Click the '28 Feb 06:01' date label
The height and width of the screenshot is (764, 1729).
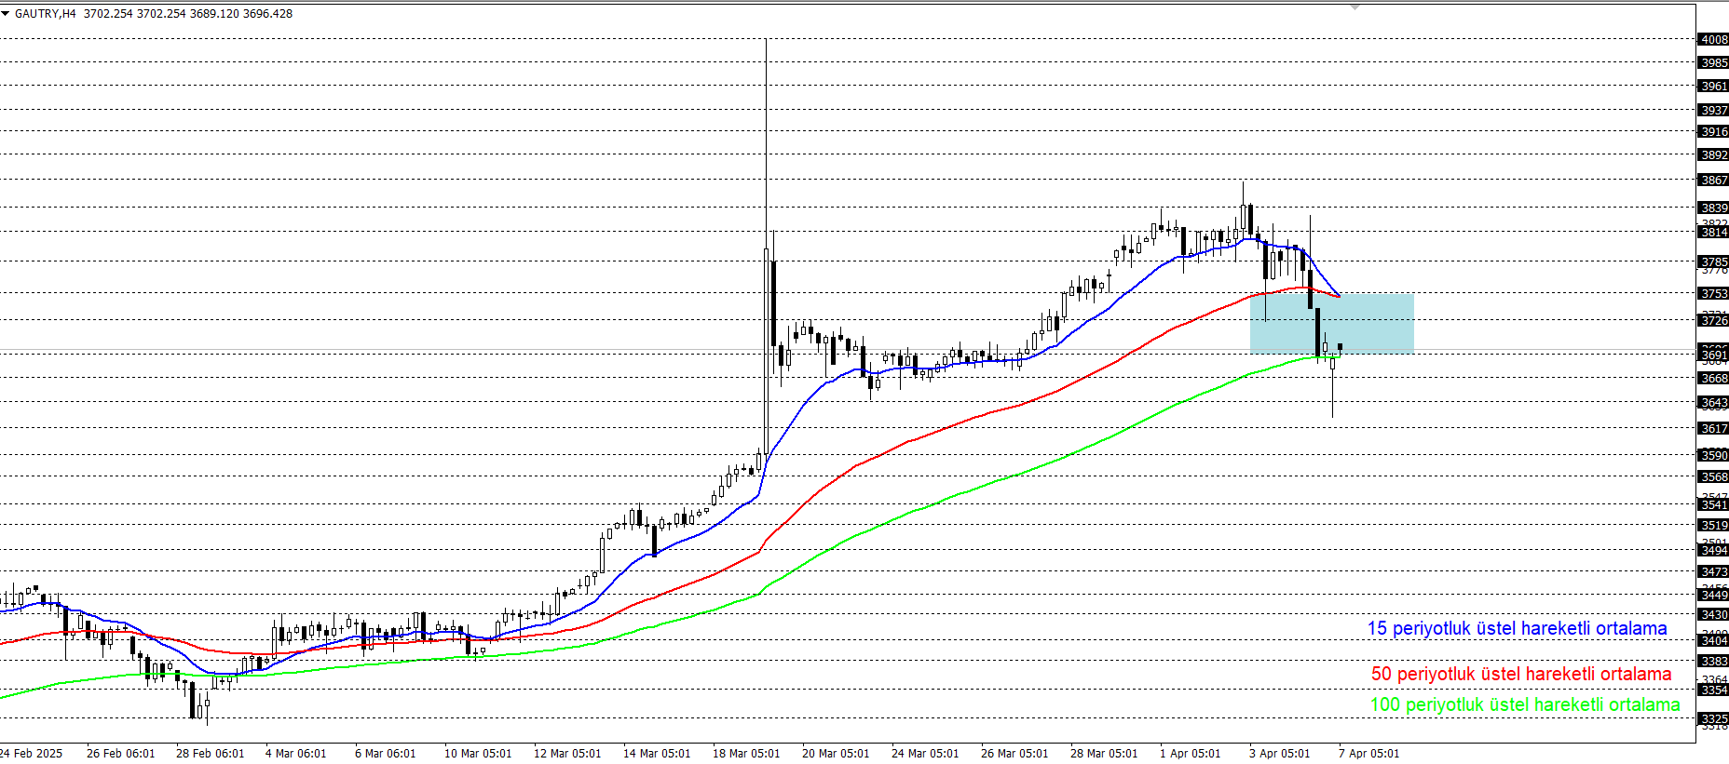click(210, 753)
